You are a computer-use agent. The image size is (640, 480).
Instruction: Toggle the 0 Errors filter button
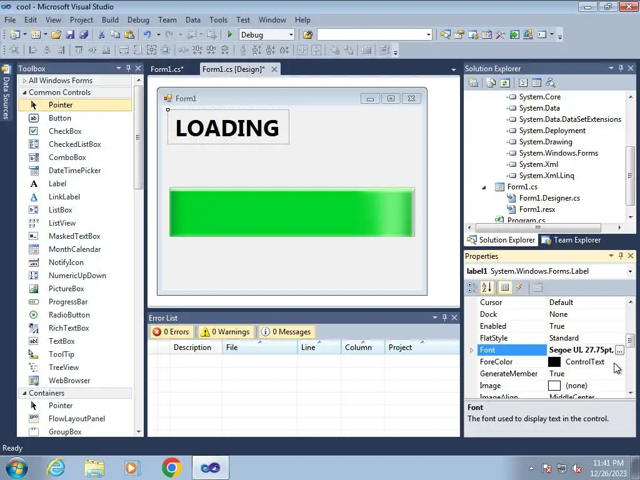171,332
